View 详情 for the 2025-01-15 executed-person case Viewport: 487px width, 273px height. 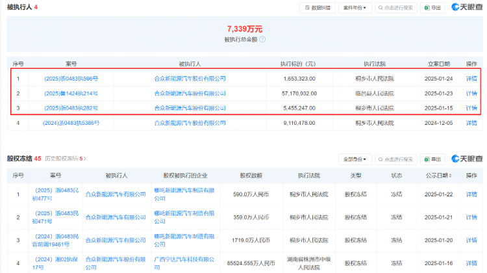pyautogui.click(x=471, y=108)
